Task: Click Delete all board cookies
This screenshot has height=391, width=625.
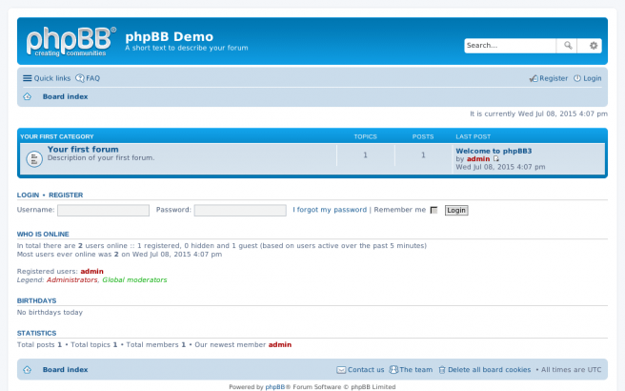Action: (484, 369)
